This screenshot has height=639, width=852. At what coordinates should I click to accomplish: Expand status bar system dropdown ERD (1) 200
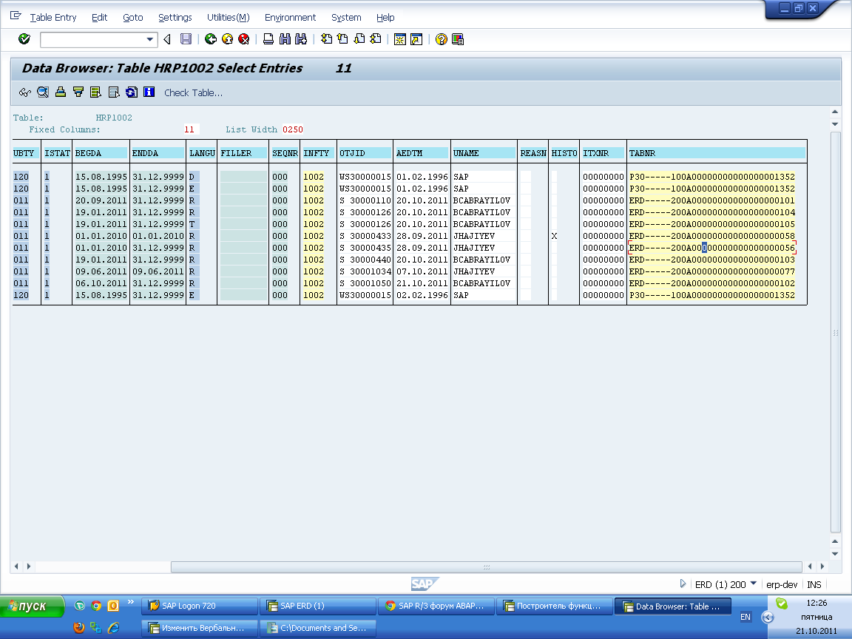[754, 584]
